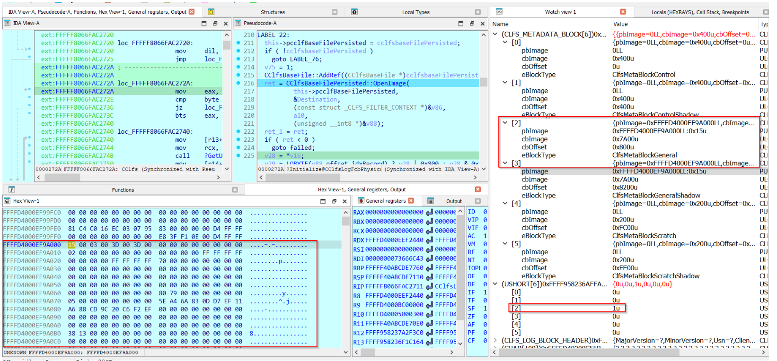Jump to RDX register value arrow
This screenshot has width=777, height=361.
click(429, 240)
